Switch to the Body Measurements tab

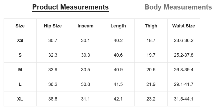[178, 7]
